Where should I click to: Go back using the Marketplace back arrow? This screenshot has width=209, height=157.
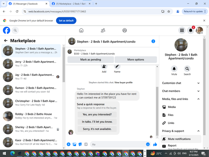tap(6, 41)
